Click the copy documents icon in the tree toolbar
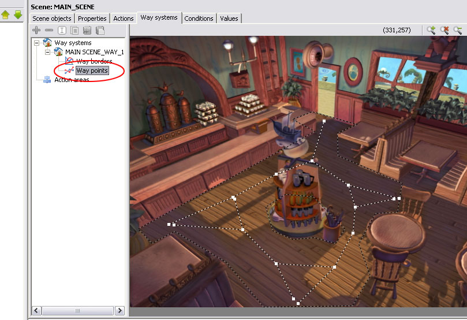467x320 pixels. (x=74, y=30)
